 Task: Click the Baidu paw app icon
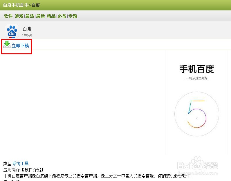(12, 31)
